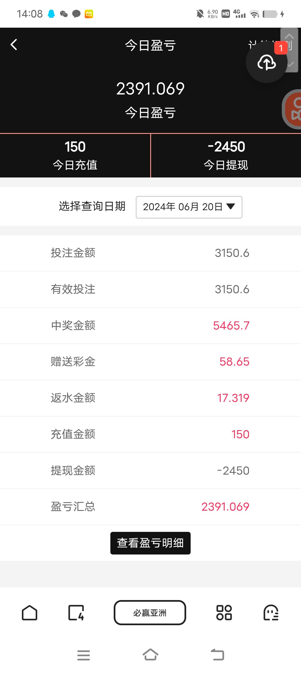Image resolution: width=301 pixels, height=673 pixels.
Task: Open the four-square grid icon in bottom bar
Action: pos(224,613)
